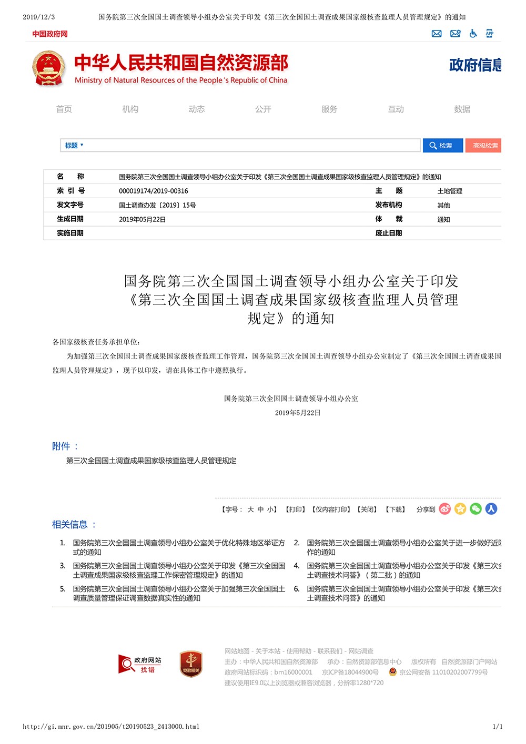Click the police emblem beside 京公网安备

(392, 672)
